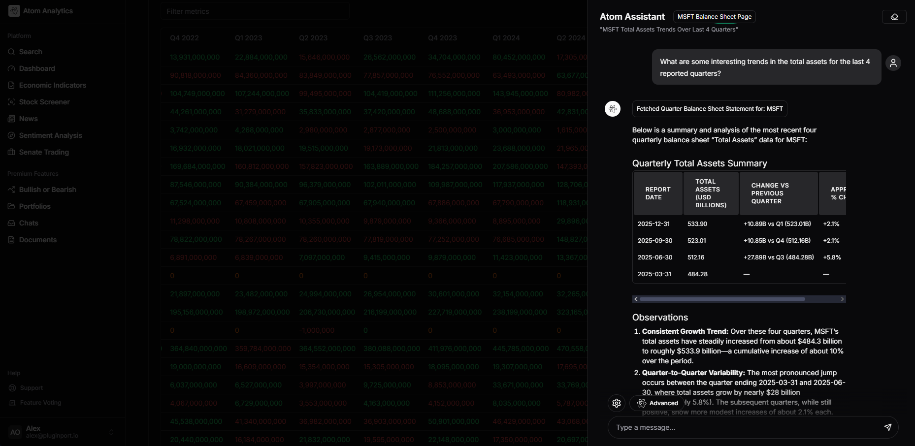Click the Senate Trading building icon
Screen dimensions: 915x446
(x=11, y=152)
